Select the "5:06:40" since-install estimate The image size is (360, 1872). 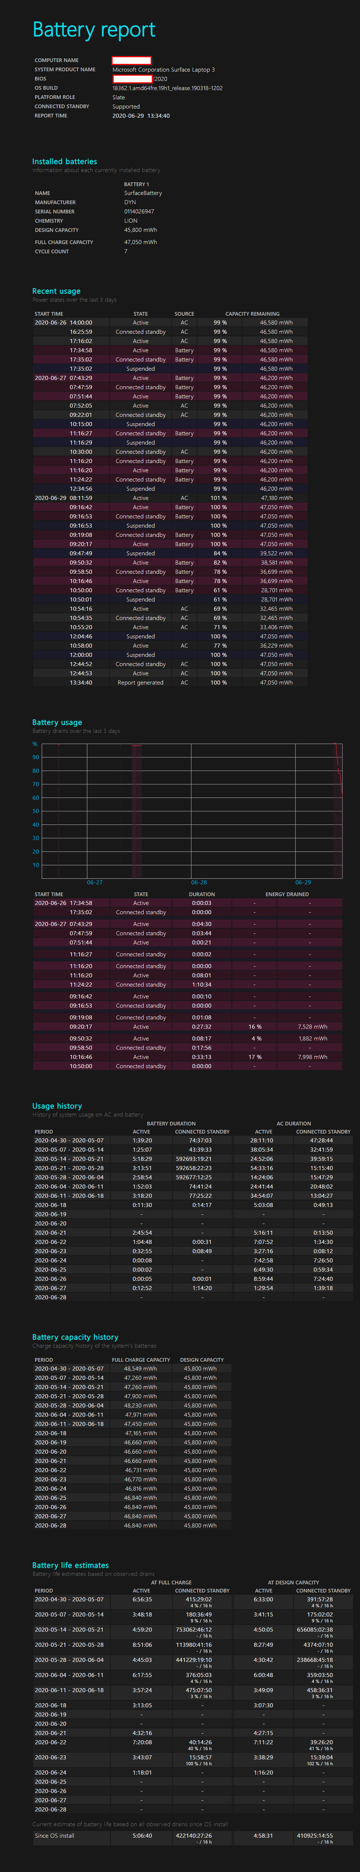pos(142,1836)
